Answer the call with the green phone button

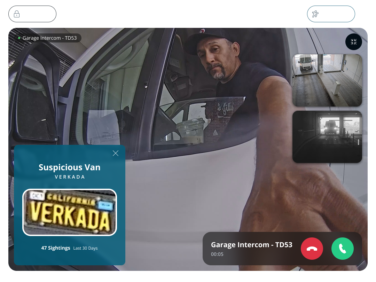[343, 249]
